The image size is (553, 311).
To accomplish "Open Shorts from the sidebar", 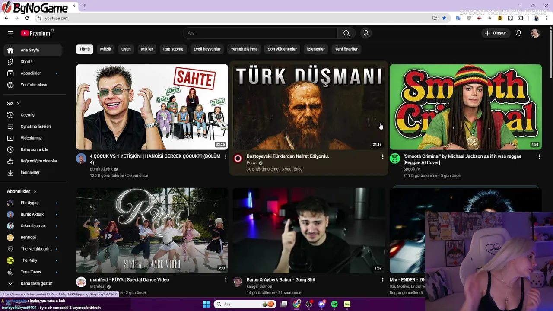I will coord(33,62).
